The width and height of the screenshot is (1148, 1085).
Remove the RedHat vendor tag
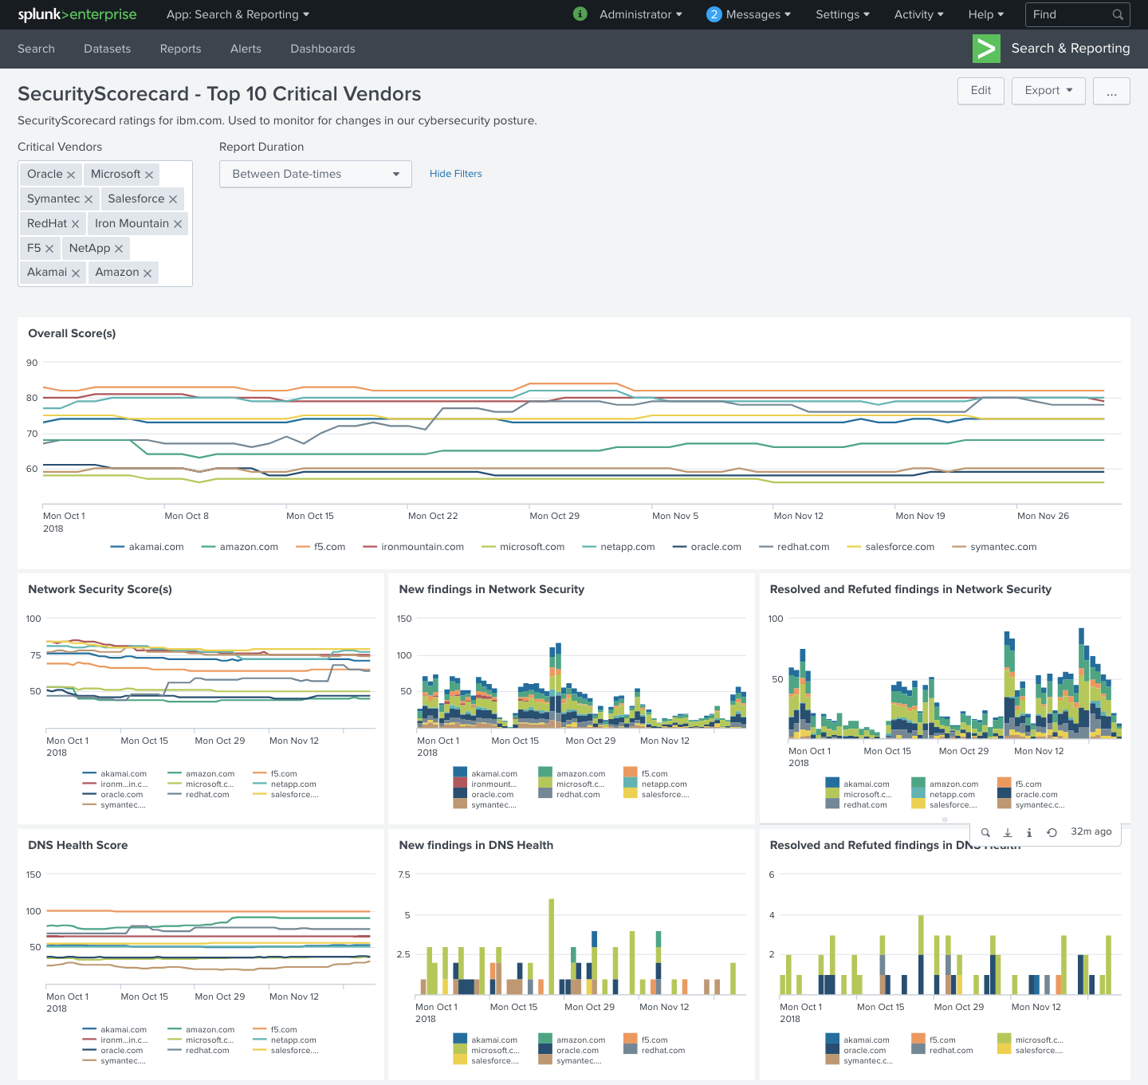76,224
